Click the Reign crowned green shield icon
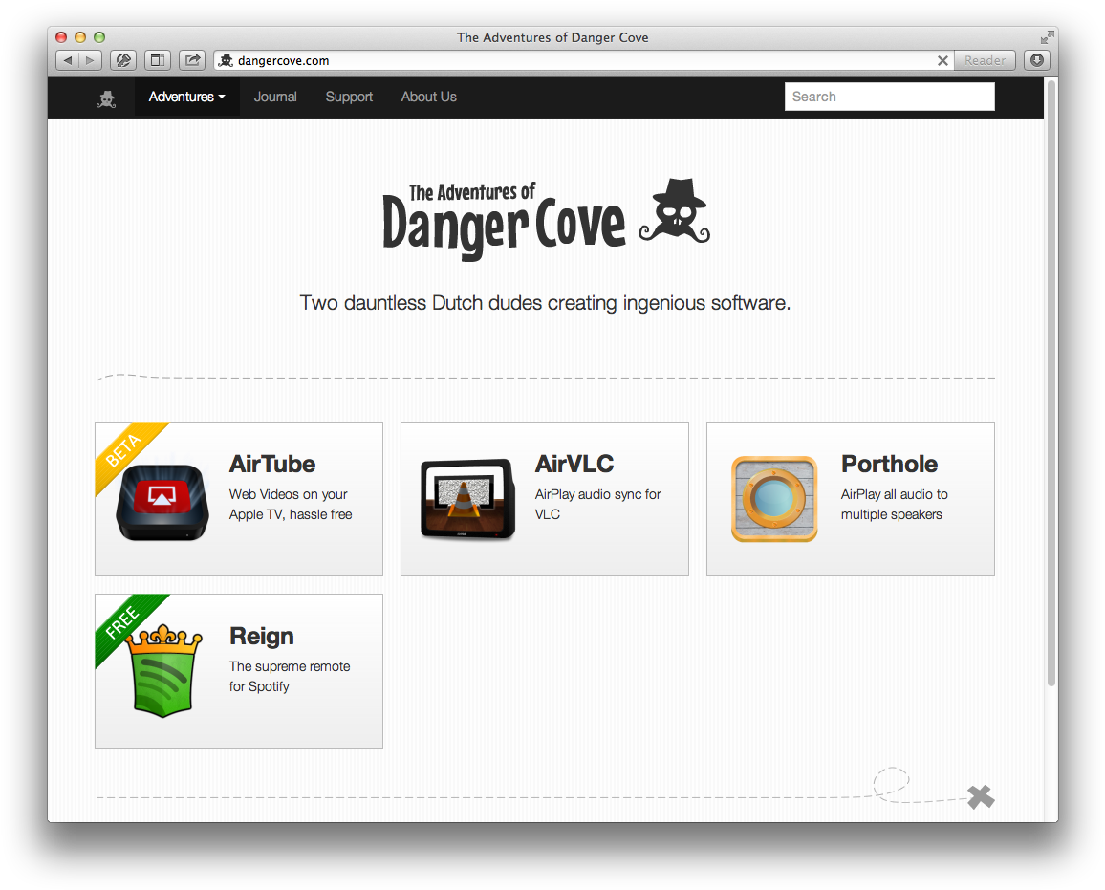The height and width of the screenshot is (890, 1105). (163, 670)
